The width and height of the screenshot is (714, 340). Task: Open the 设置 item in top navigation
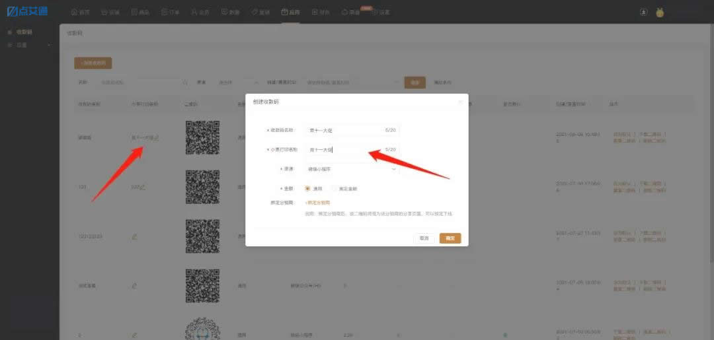(381, 13)
